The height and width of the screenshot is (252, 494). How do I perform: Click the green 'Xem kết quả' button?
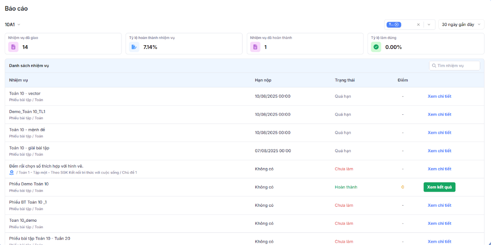439,187
